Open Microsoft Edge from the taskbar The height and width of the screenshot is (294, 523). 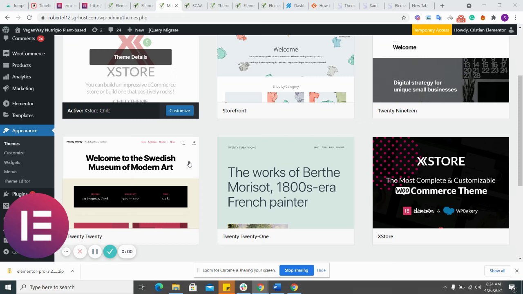[x=159, y=287]
